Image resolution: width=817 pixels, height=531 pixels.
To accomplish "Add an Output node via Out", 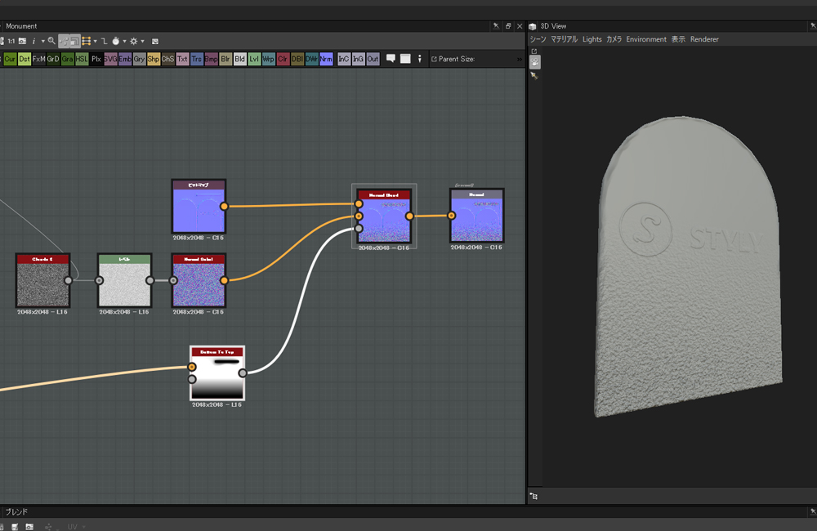I will pos(373,59).
